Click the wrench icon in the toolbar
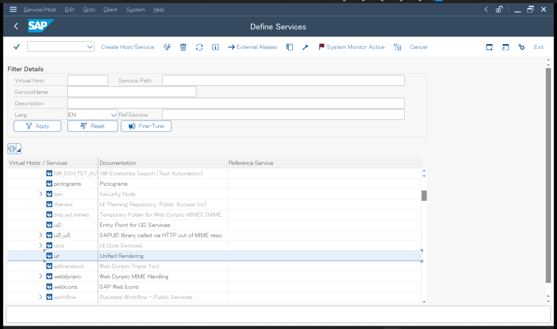The image size is (557, 329). pyautogui.click(x=305, y=47)
